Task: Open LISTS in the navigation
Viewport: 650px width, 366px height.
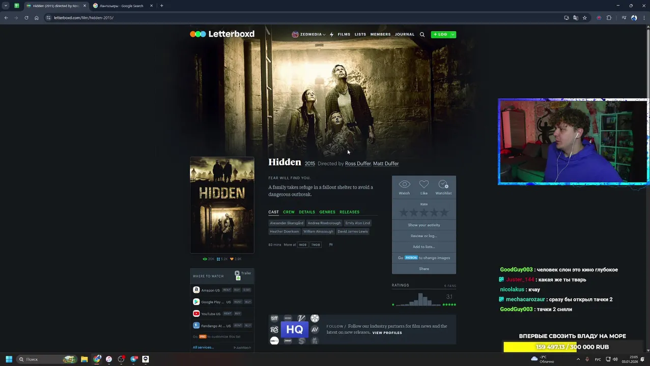Action: pyautogui.click(x=360, y=35)
